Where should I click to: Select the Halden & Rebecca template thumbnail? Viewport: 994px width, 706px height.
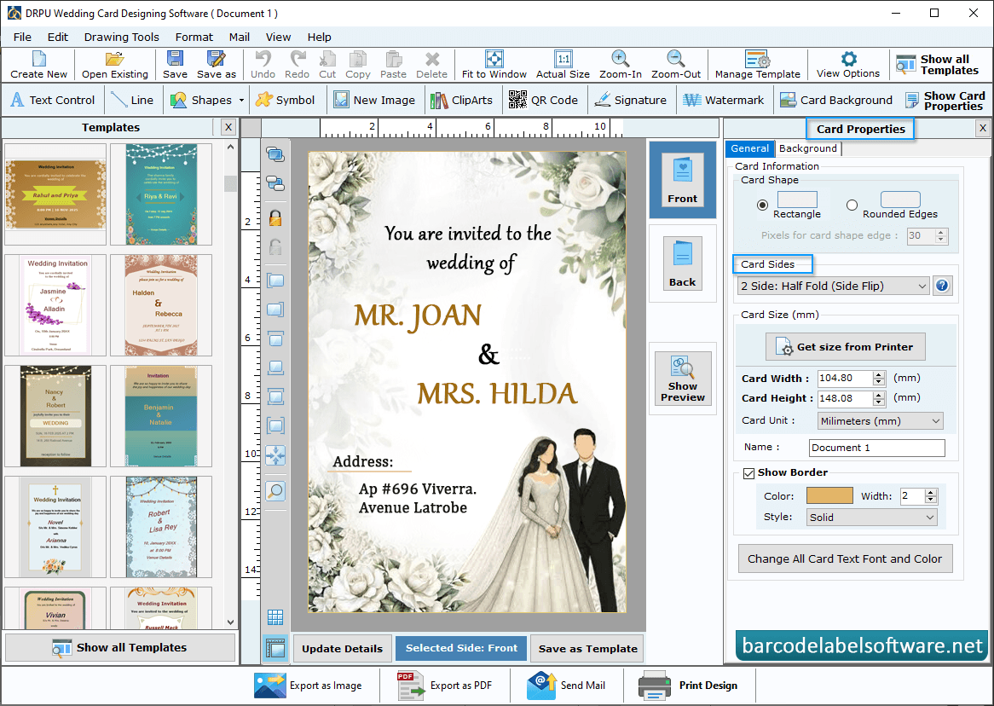pos(161,305)
